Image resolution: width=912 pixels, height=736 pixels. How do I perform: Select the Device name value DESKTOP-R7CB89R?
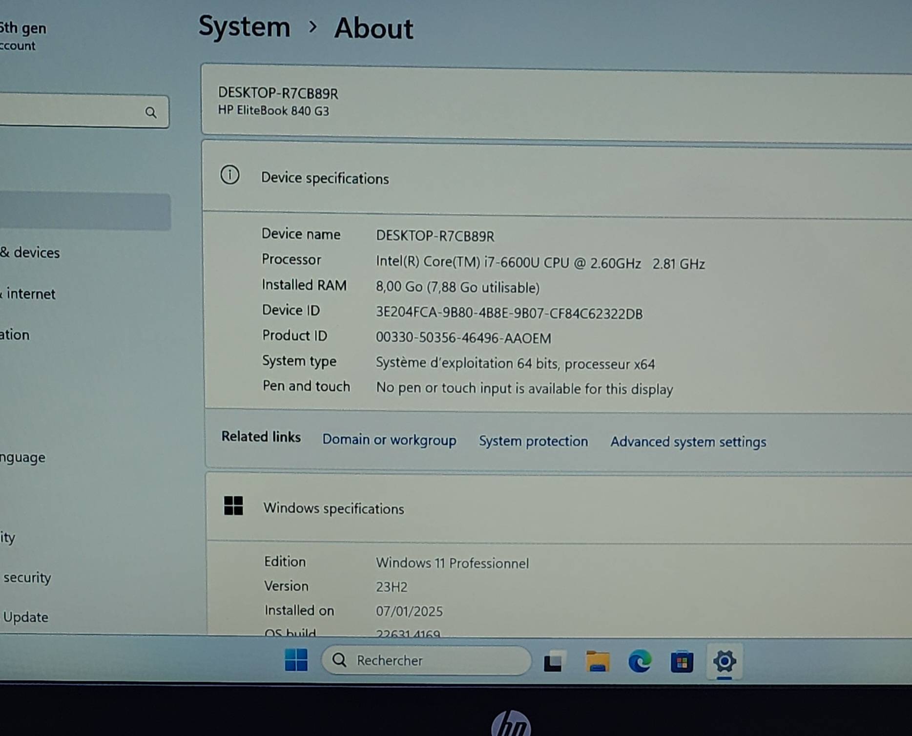click(435, 236)
